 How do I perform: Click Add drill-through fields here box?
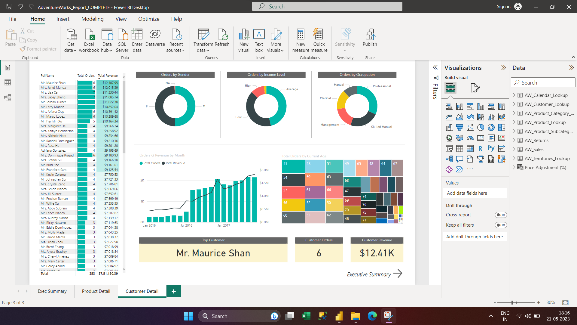475,237
